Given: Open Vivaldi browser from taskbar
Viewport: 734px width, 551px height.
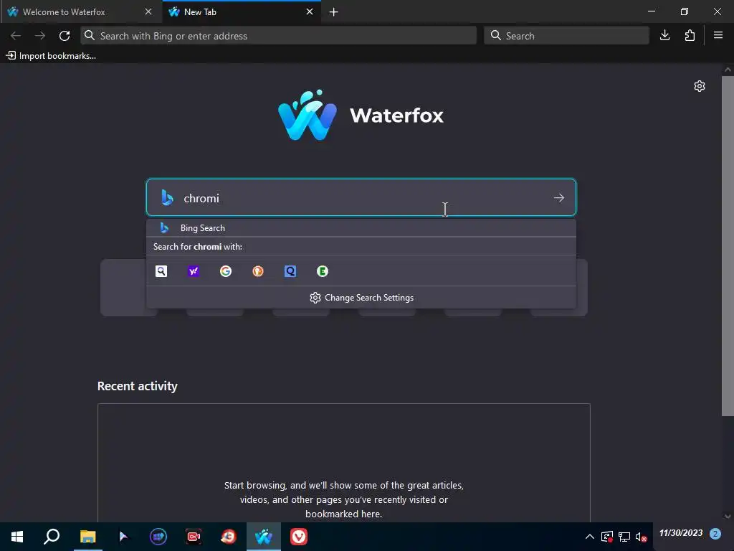Looking at the screenshot, I should pyautogui.click(x=299, y=537).
